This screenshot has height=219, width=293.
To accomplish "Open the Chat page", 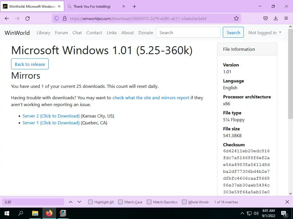I will point(77,33).
